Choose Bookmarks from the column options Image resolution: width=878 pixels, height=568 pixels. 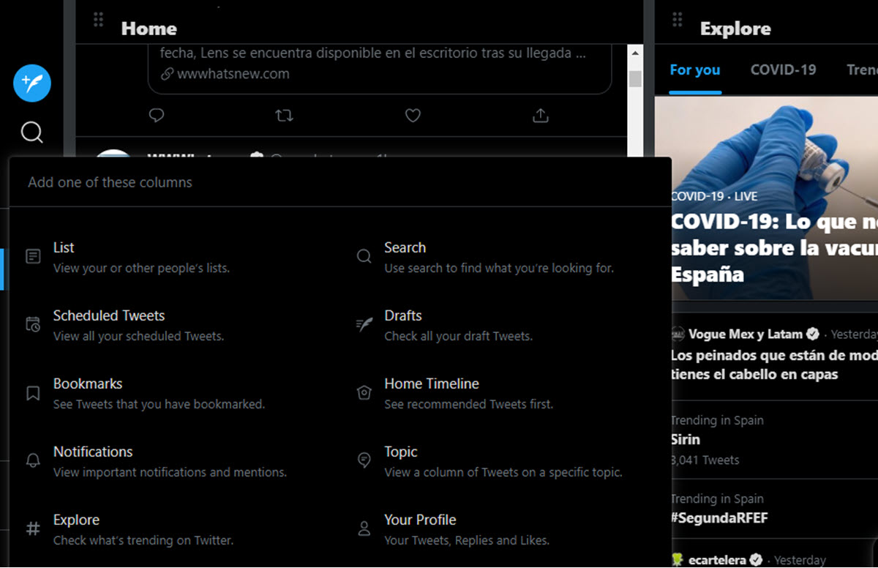pos(87,384)
